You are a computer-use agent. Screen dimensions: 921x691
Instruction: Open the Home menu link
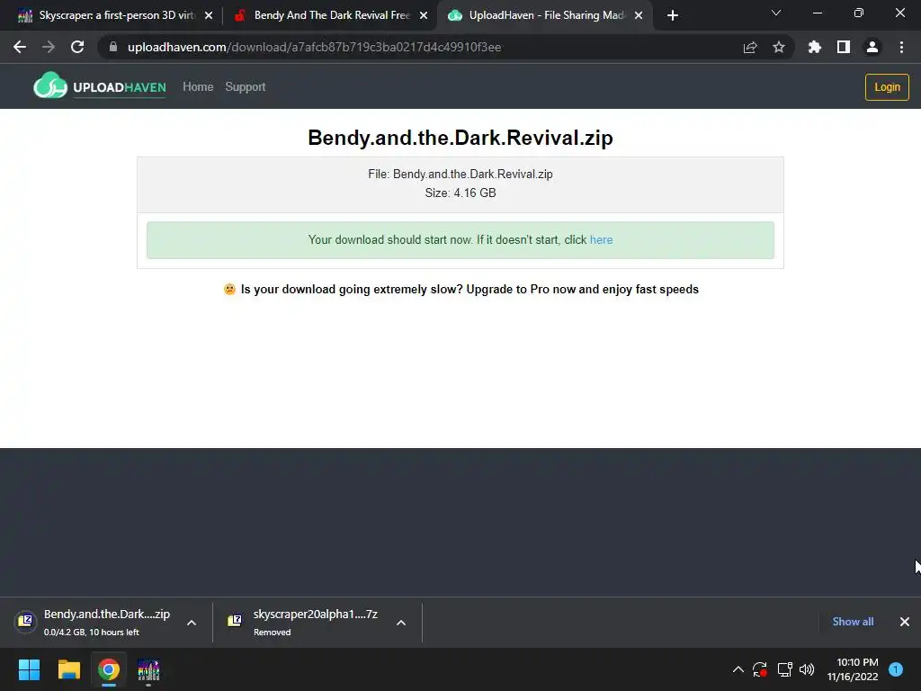click(x=198, y=87)
